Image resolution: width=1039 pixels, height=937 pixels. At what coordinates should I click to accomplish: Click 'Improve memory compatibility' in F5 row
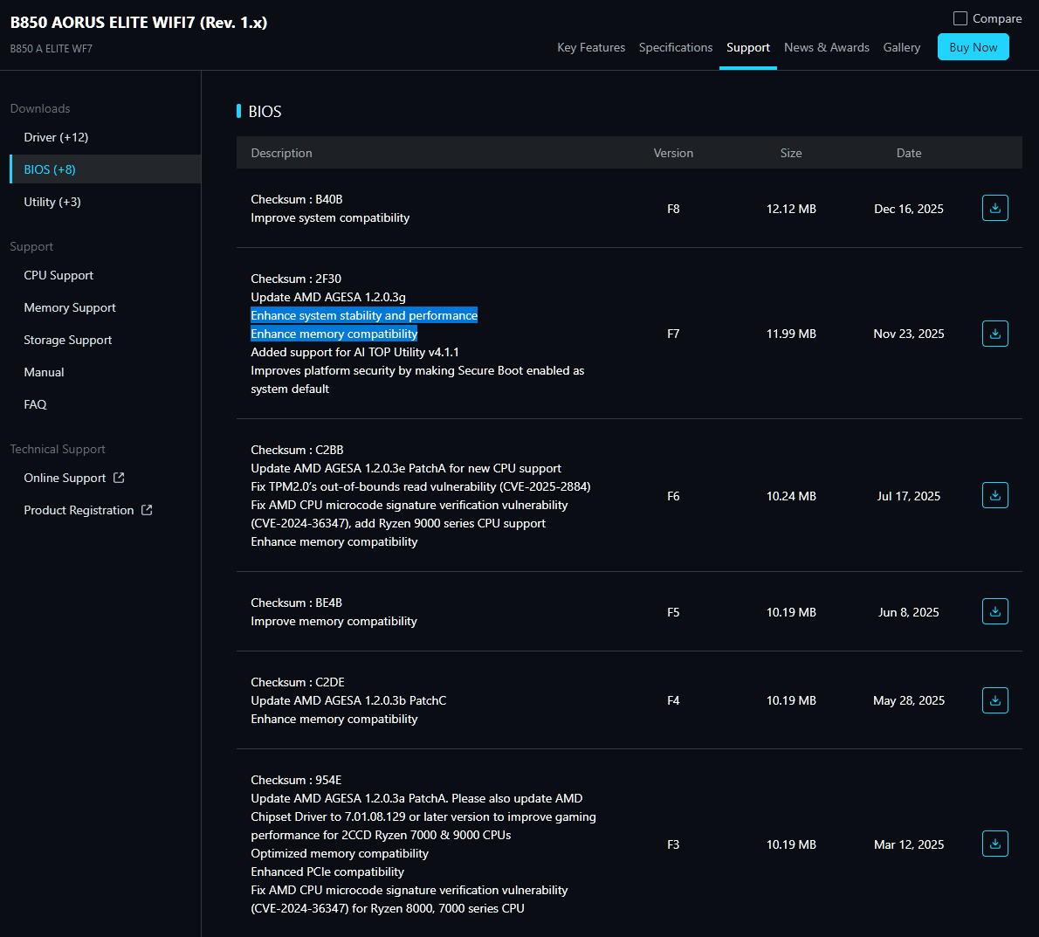334,621
